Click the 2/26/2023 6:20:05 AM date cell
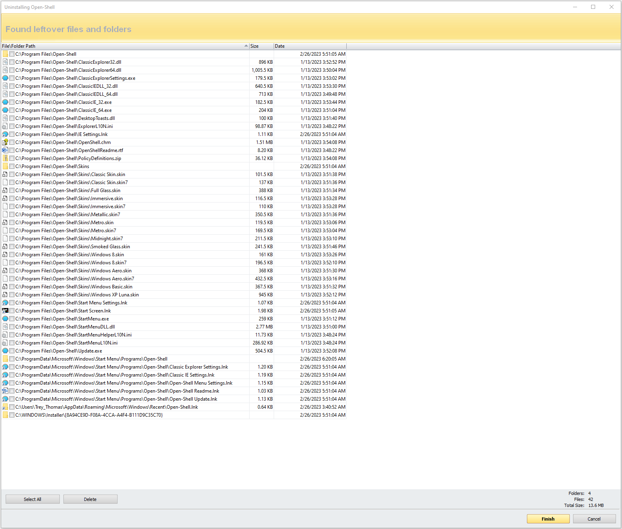 (x=323, y=359)
